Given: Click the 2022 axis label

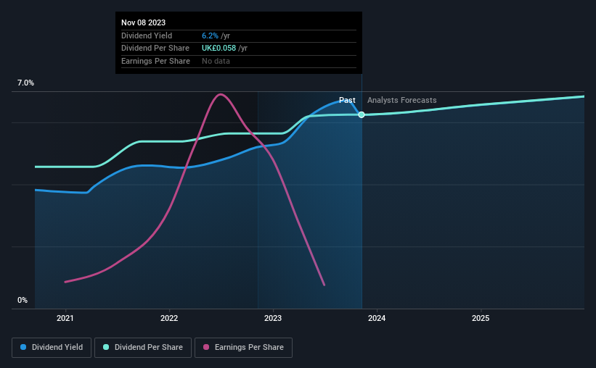Looking at the screenshot, I should (x=169, y=318).
